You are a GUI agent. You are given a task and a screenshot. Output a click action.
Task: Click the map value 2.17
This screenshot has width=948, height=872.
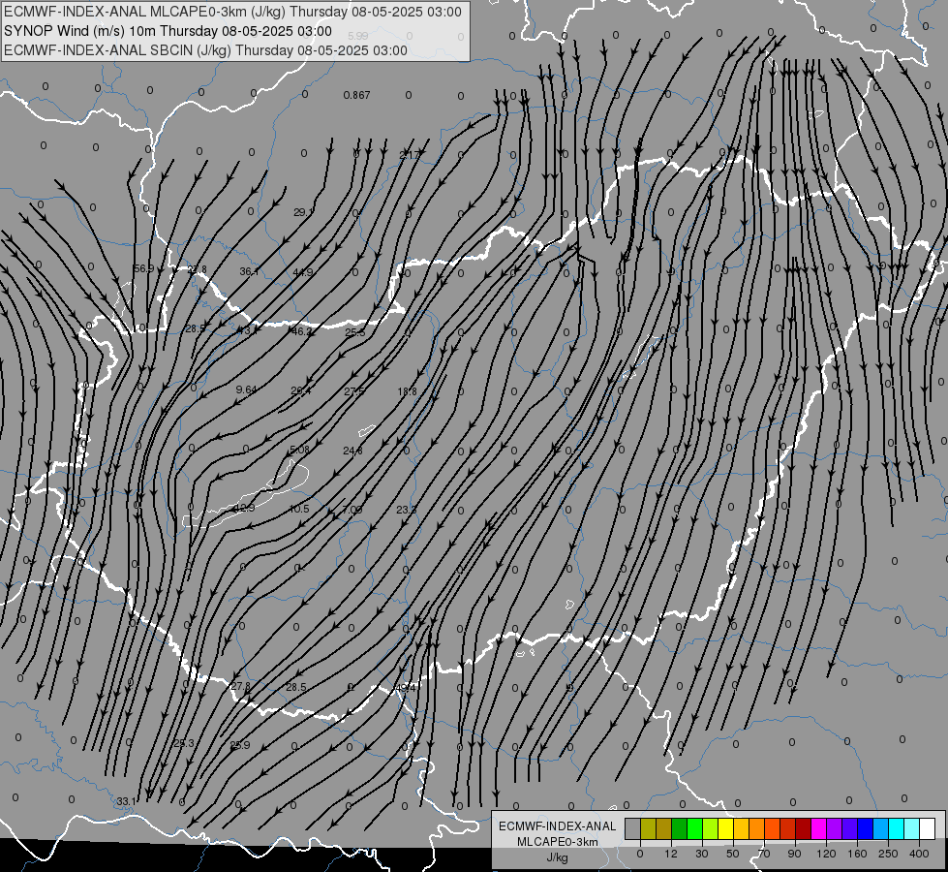coord(410,156)
